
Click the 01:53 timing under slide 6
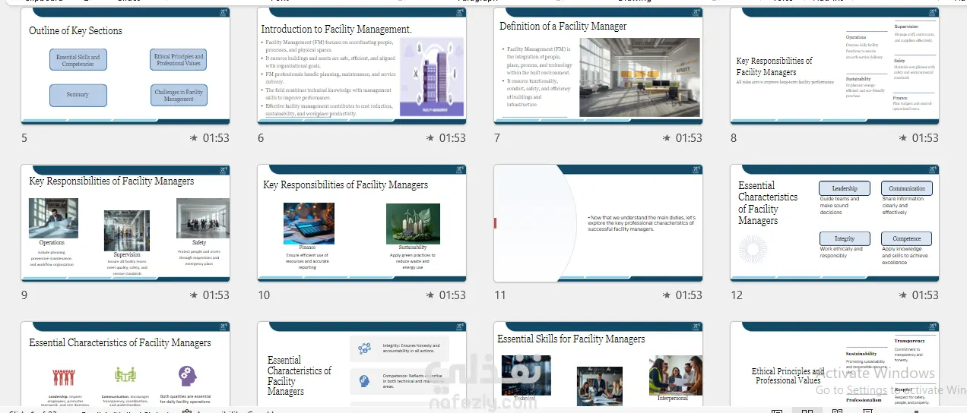[x=452, y=138]
